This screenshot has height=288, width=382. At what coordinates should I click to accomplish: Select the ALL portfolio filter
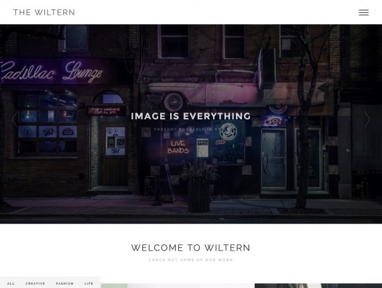click(x=11, y=283)
